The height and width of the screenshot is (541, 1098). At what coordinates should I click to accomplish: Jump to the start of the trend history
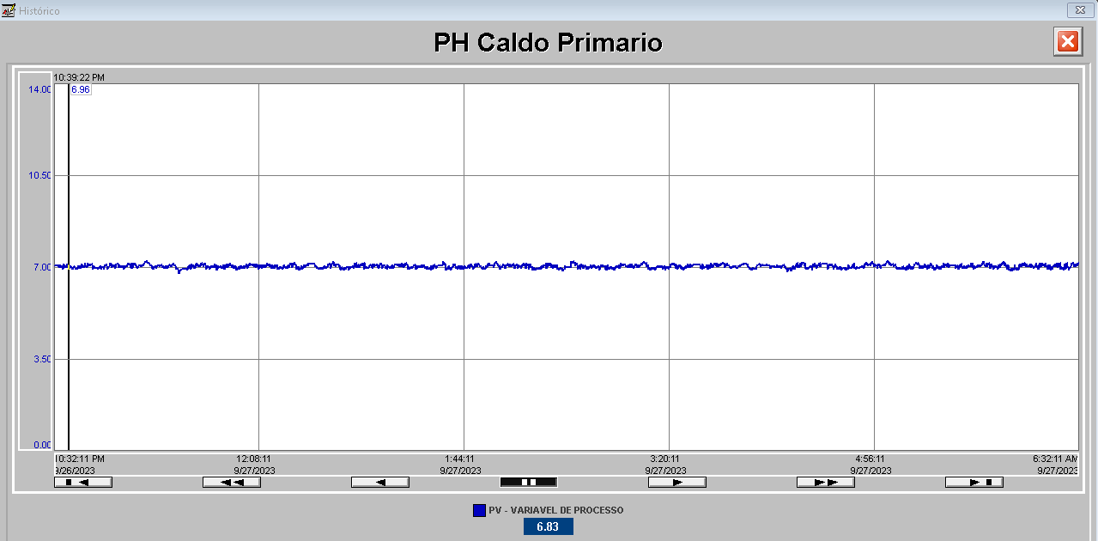coord(83,482)
